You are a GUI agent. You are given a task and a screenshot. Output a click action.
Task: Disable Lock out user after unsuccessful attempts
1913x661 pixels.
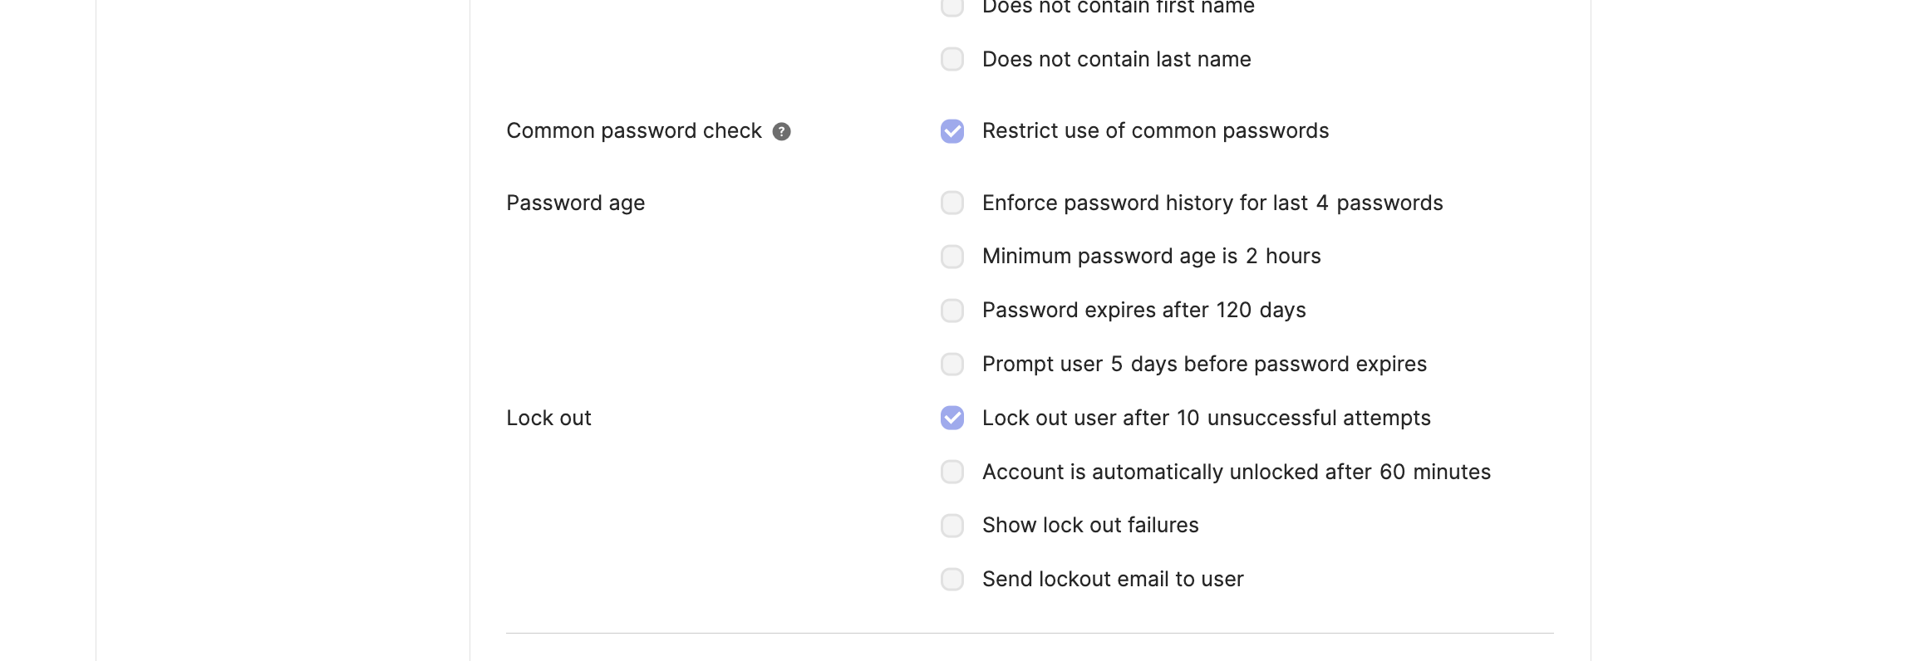point(952,419)
